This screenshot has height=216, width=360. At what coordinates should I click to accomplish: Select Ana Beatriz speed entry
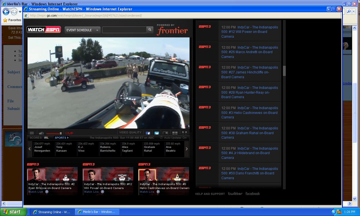click(174, 147)
